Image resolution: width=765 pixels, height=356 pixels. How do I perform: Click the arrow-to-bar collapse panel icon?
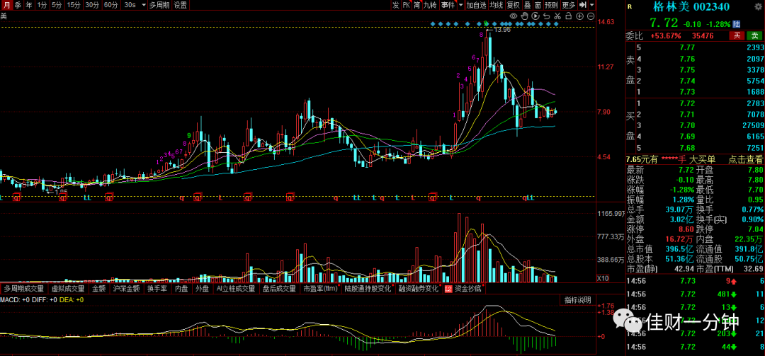click(x=582, y=5)
